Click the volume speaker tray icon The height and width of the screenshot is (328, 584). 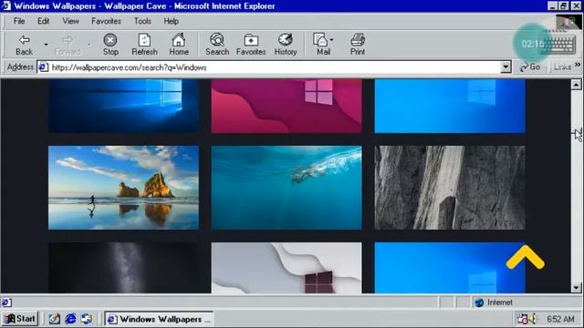tap(533, 319)
